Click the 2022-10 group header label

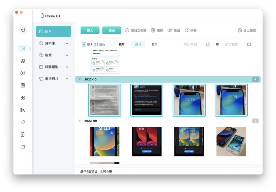pyautogui.click(x=90, y=79)
